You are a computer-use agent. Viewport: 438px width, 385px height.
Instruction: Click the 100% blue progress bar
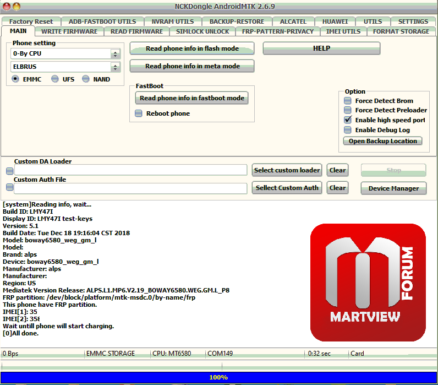pyautogui.click(x=218, y=377)
